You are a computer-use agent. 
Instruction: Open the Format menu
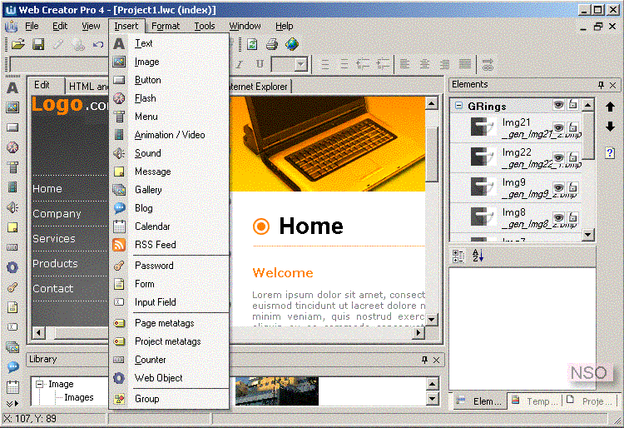[x=166, y=27]
